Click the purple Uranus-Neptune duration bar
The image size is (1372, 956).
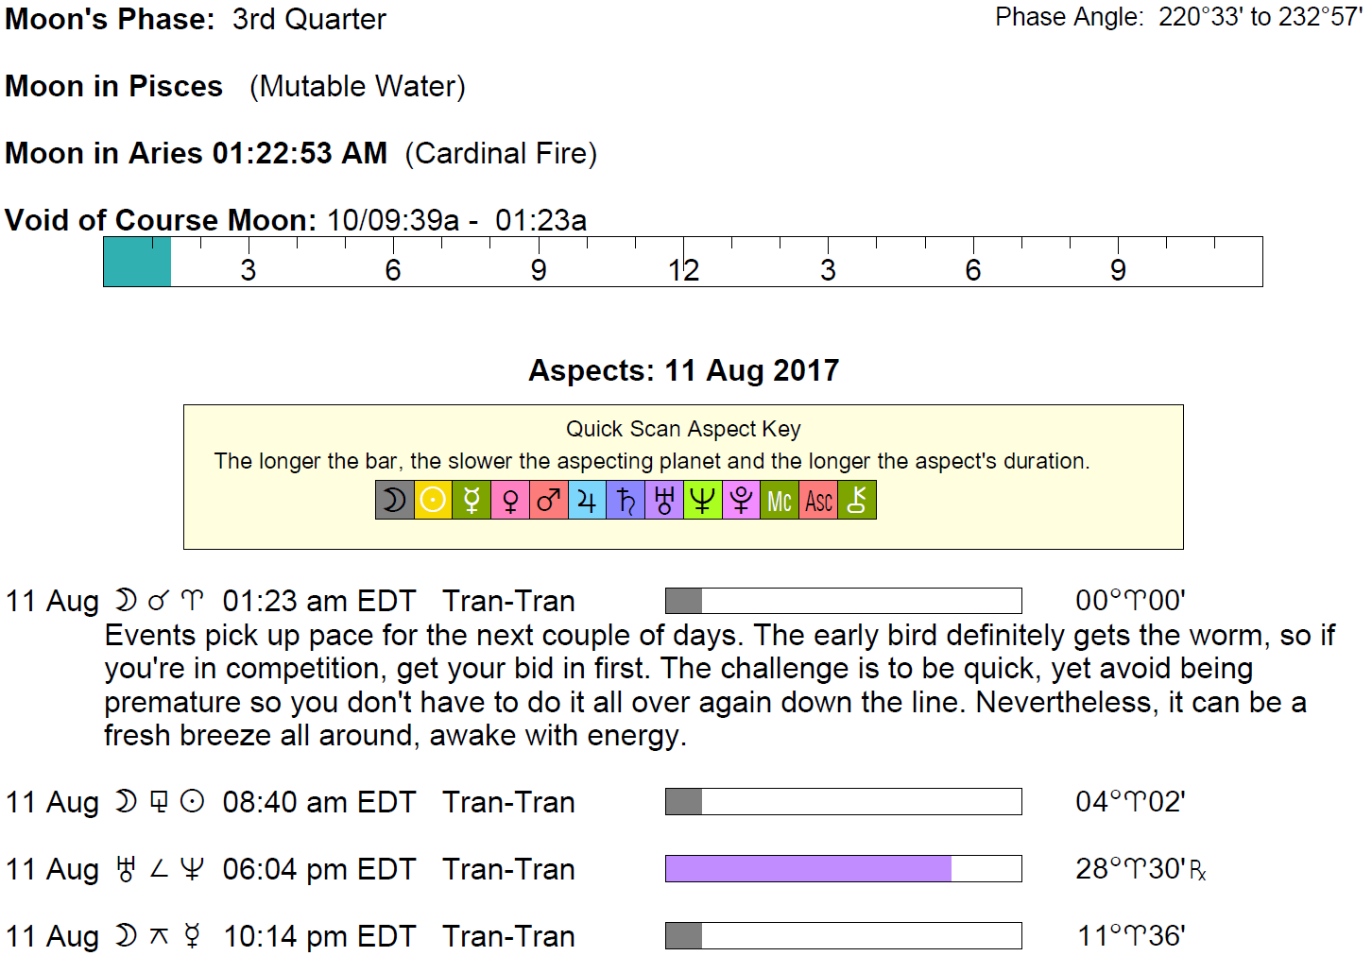click(809, 869)
